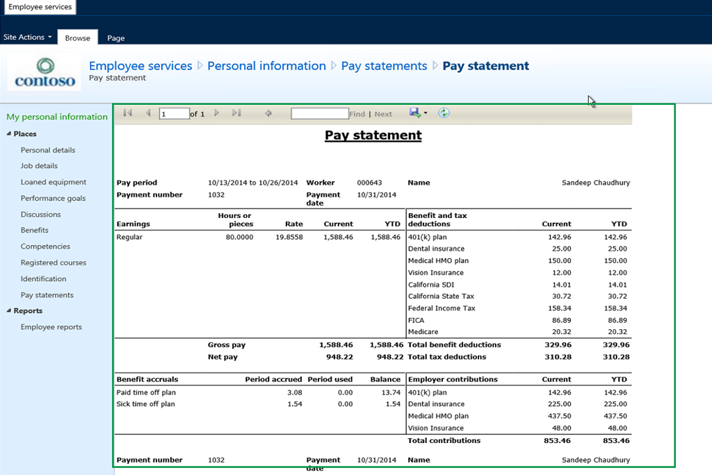Click the Find text search box
Image resolution: width=712 pixels, height=475 pixels.
pos(319,114)
